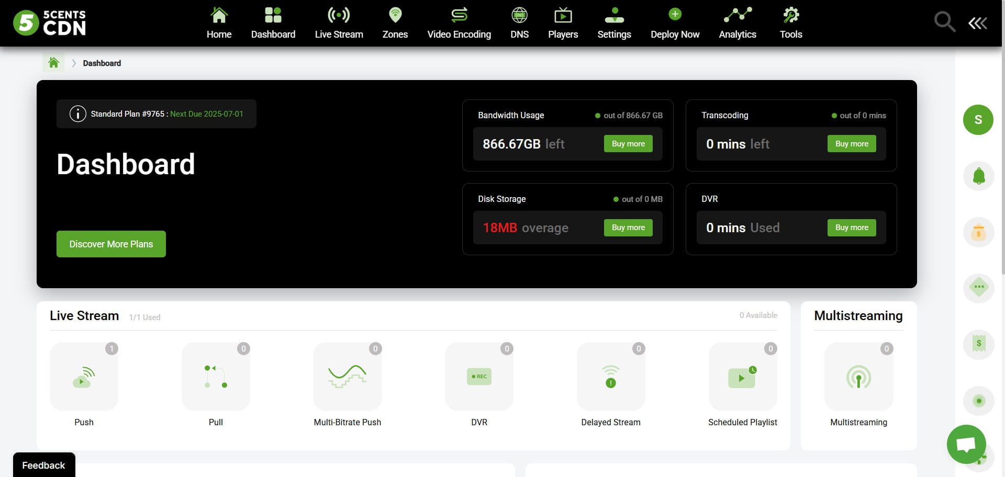Buy more Disk Storage
This screenshot has height=477, width=1005.
click(x=628, y=228)
